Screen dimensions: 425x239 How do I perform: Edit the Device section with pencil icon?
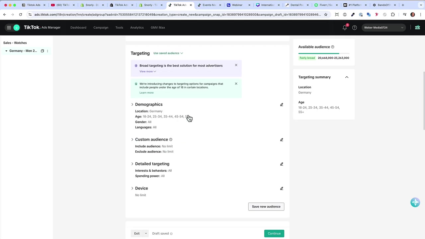point(282,189)
